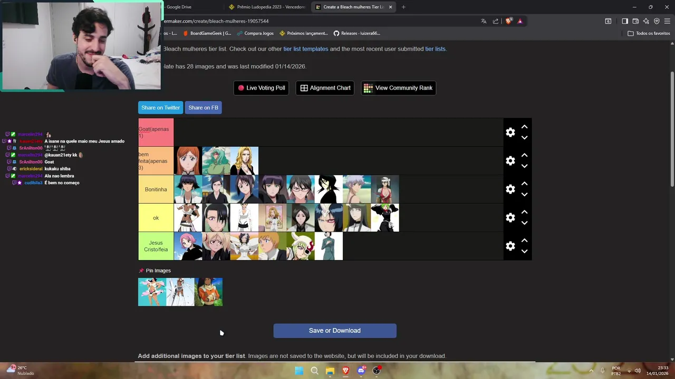Viewport: 675px width, 379px height.
Task: Open the Alignment Chart button
Action: point(325,88)
